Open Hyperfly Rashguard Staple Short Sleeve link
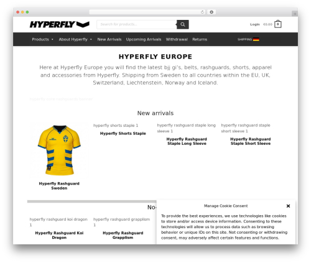The width and height of the screenshot is (311, 263). [x=251, y=141]
